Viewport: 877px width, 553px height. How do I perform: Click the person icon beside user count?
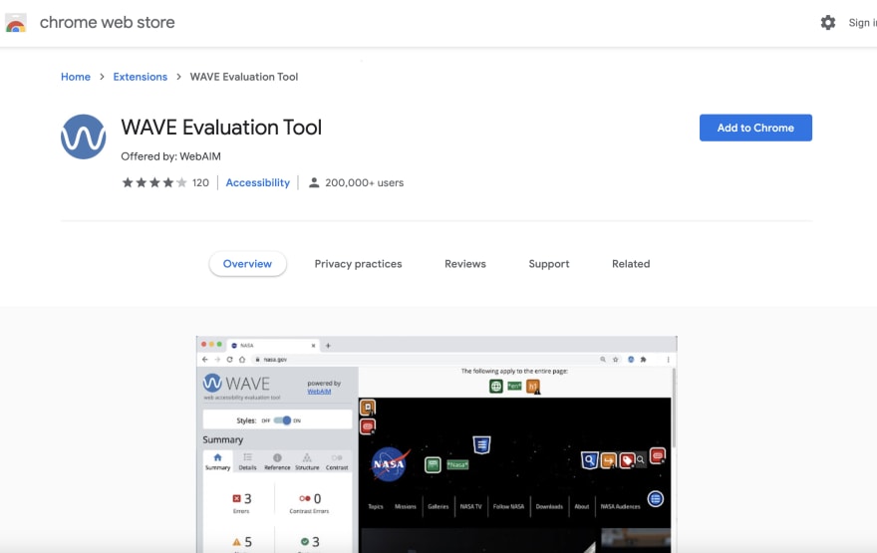tap(314, 183)
